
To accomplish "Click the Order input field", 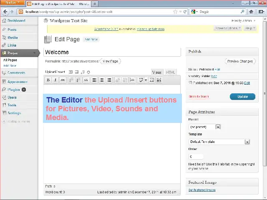I will coord(196,157).
